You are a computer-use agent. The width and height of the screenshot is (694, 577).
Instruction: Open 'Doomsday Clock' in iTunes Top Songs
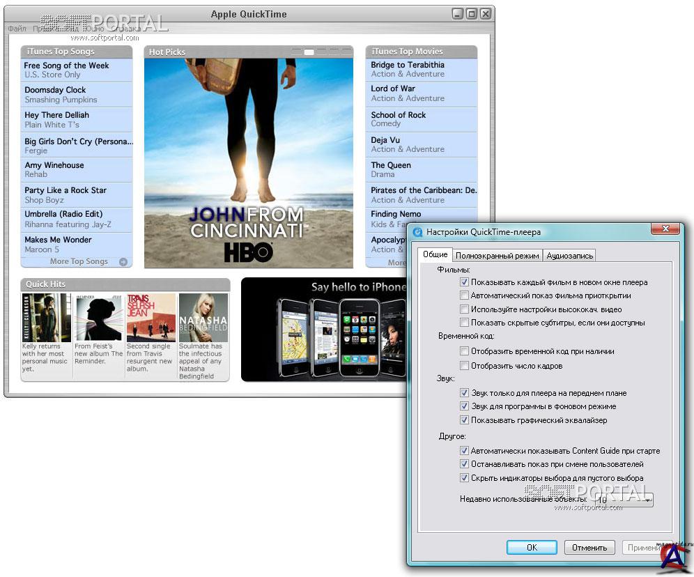77,94
